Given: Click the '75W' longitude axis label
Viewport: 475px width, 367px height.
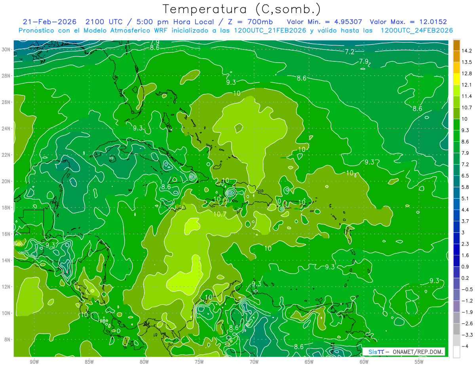Looking at the screenshot, I should [x=199, y=361].
